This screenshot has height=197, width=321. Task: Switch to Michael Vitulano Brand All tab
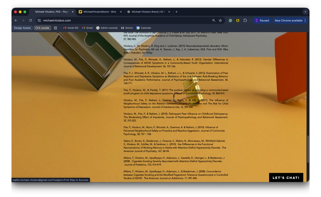[x=148, y=12]
